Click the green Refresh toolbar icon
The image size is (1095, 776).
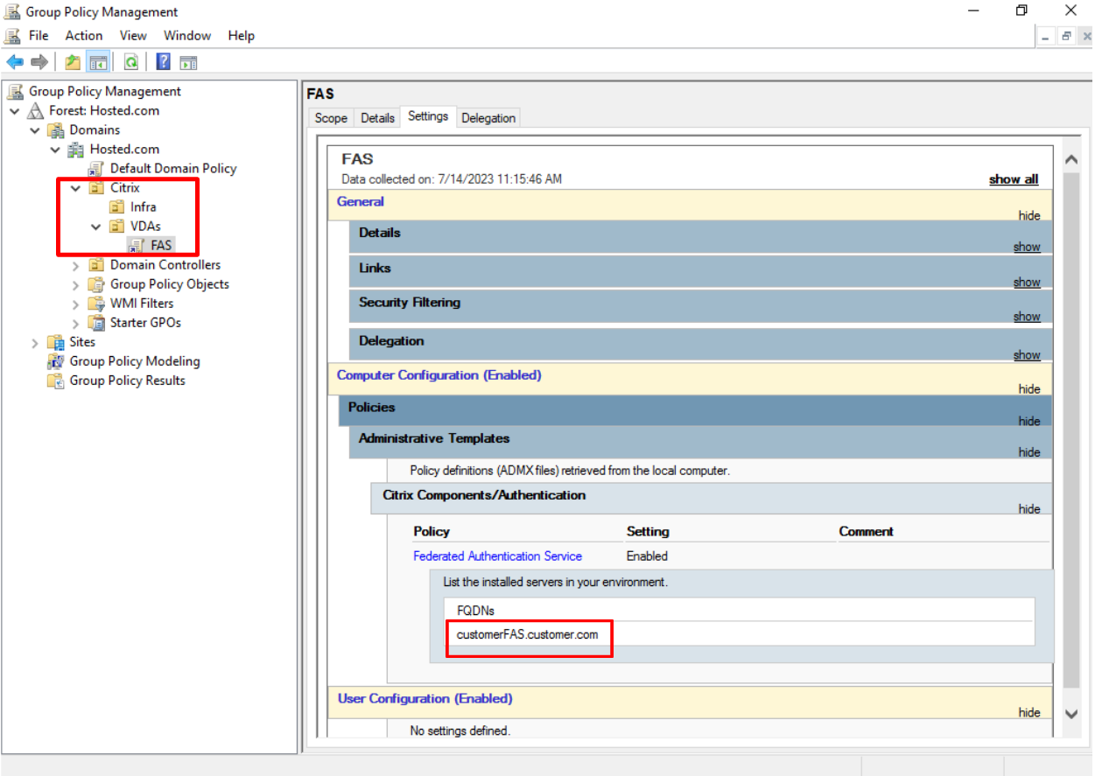click(131, 62)
